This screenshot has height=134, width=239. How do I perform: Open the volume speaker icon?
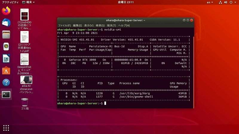(226, 2)
